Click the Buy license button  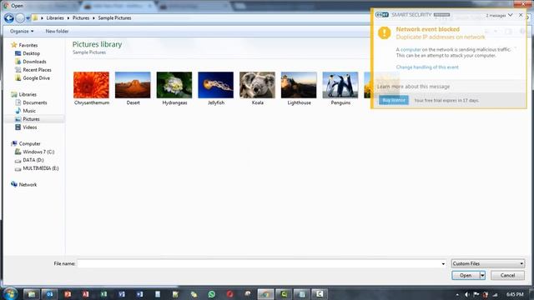(394, 100)
